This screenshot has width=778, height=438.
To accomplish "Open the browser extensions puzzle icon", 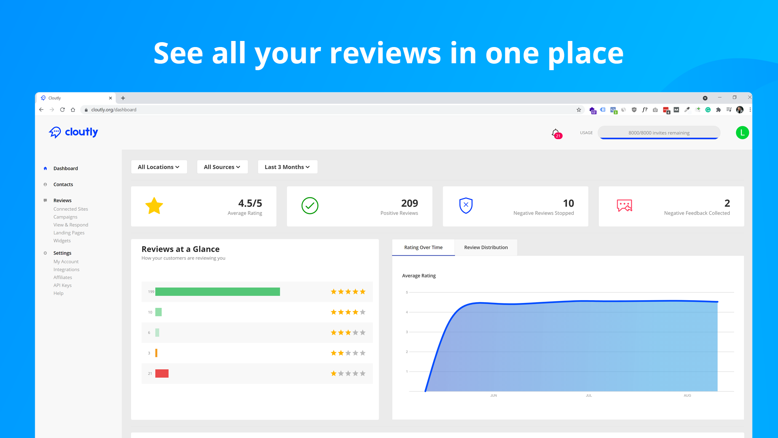I will click(718, 109).
